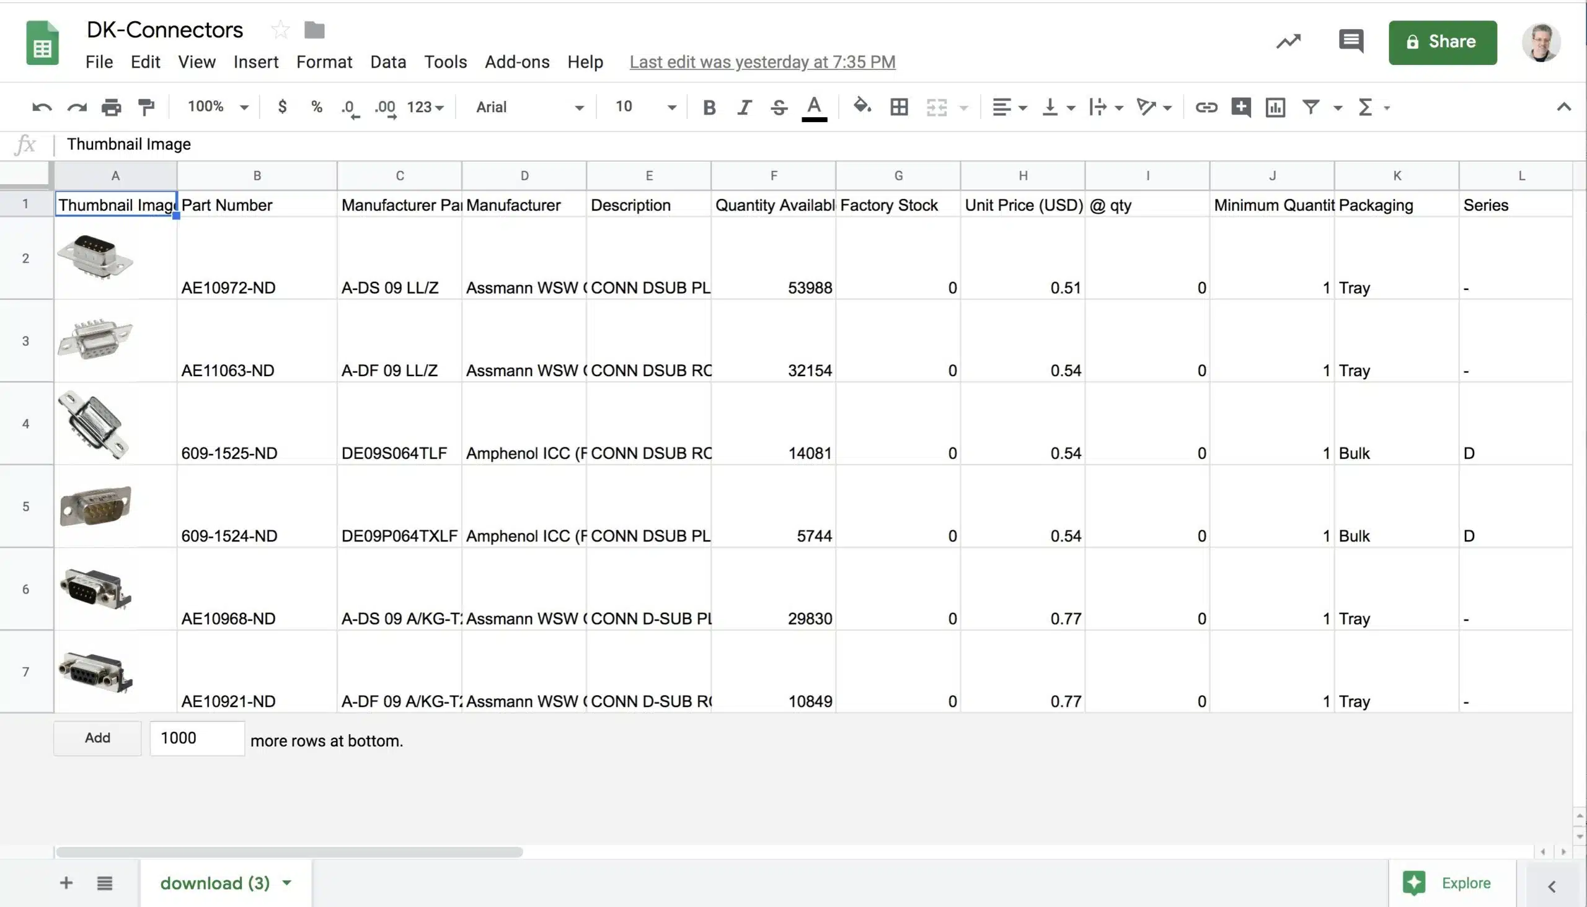
Task: Click the green Share button
Action: point(1443,42)
